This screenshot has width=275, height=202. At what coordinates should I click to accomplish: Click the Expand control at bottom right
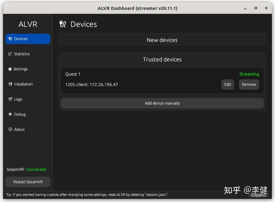[259, 195]
